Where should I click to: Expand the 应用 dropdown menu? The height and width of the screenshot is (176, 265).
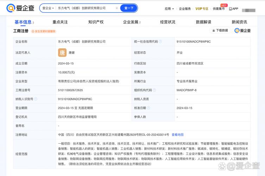(169, 9)
